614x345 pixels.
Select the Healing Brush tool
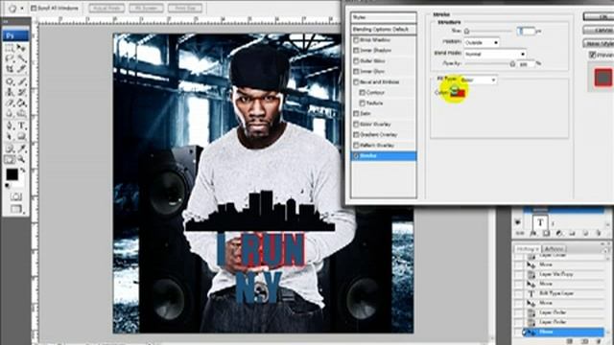click(x=10, y=81)
